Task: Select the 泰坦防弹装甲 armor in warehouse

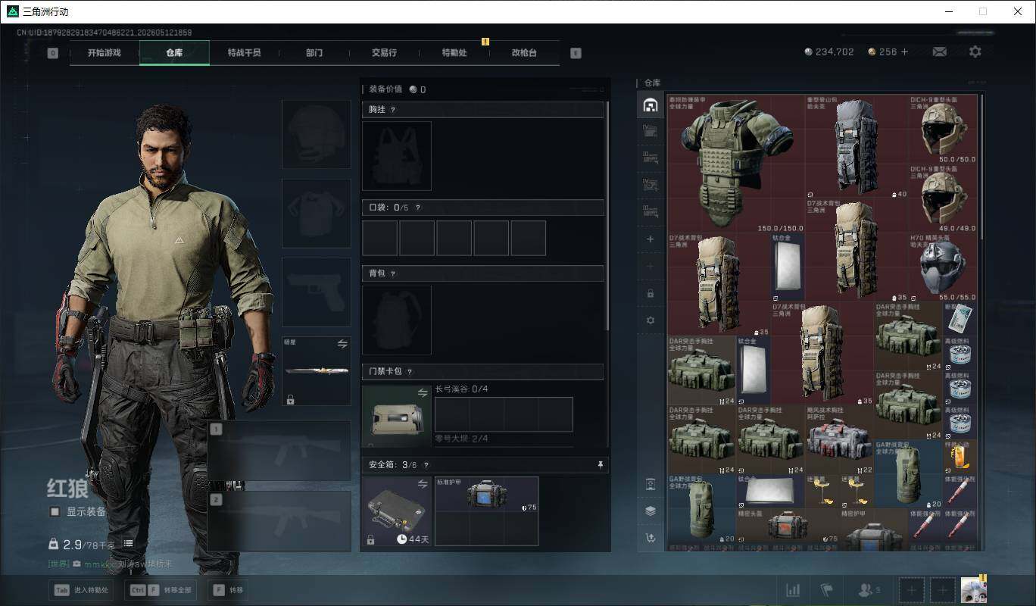Action: [735, 164]
